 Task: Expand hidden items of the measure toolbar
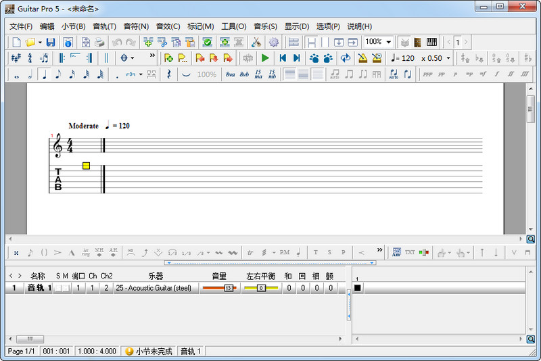pos(152,55)
